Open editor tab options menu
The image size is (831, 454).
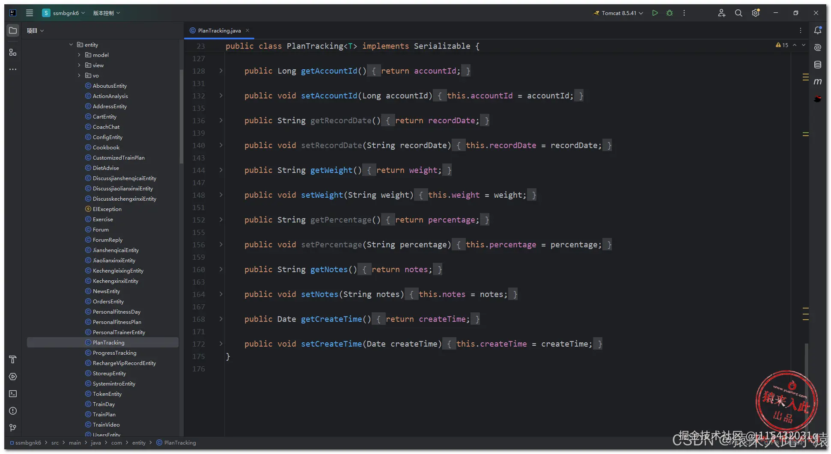coord(801,30)
